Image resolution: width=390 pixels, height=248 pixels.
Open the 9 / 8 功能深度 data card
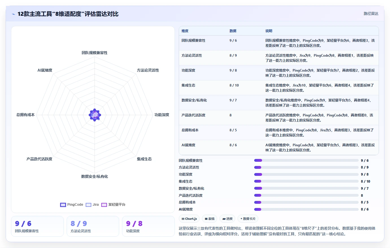(148, 226)
